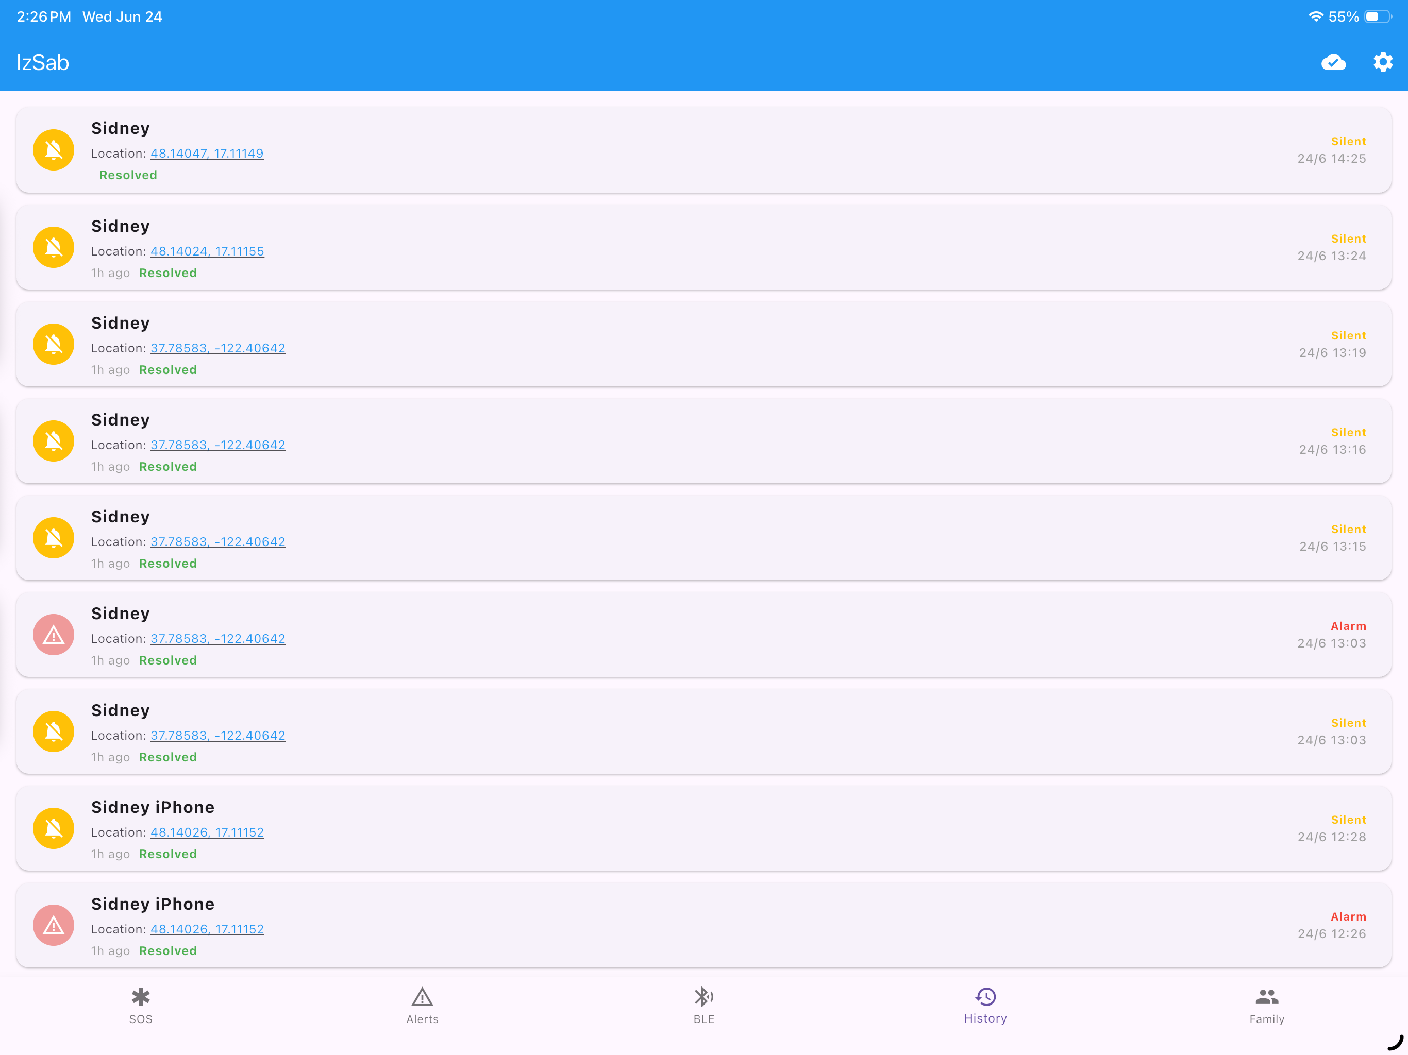Tap silent bell icon for 13:15 entry
Screen dimensions: 1408x1055
point(54,538)
